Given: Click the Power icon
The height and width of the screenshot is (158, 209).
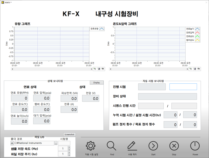Looking at the screenshot, I should (x=195, y=146).
